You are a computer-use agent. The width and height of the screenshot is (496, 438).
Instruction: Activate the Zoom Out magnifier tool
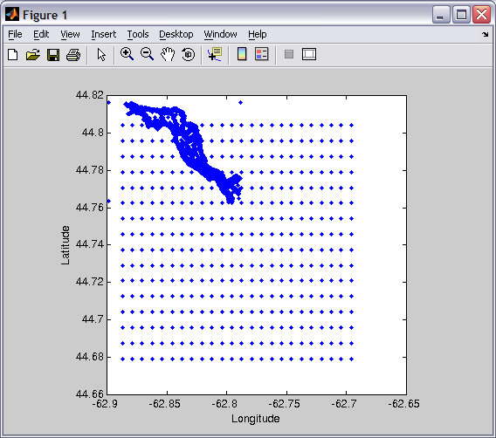pyautogui.click(x=147, y=54)
